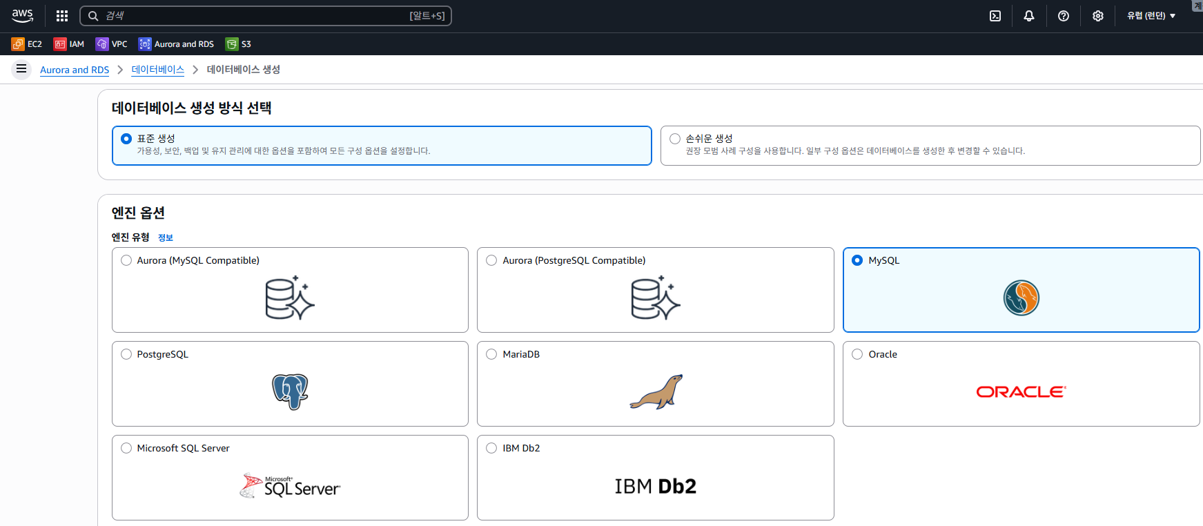The width and height of the screenshot is (1203, 526).
Task: Open EC2 service shortcut icon
Action: point(18,44)
